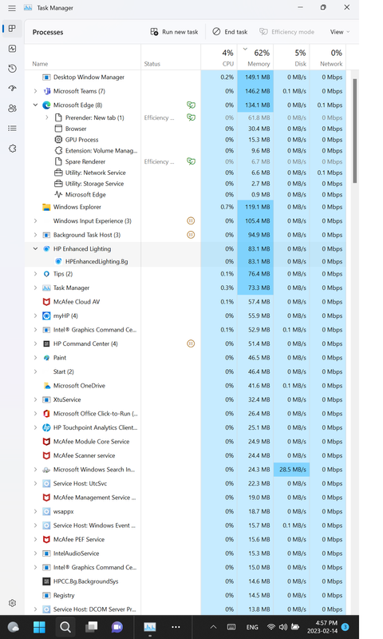Click End task button
The width and height of the screenshot is (383, 639).
[231, 32]
